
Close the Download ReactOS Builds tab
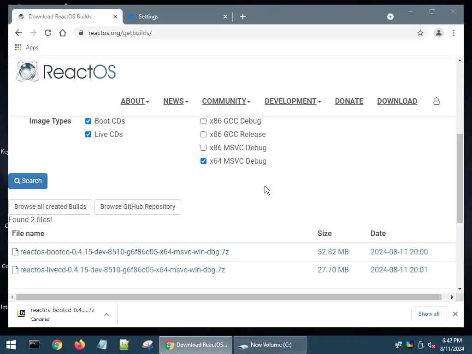[x=115, y=17]
